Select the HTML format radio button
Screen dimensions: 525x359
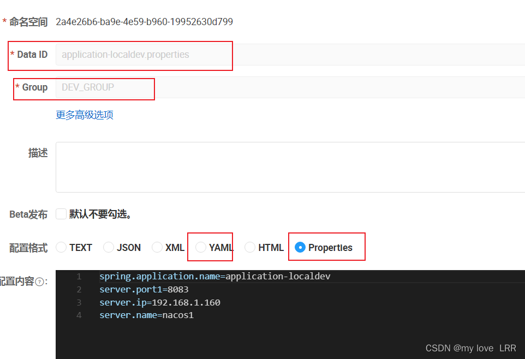pyautogui.click(x=250, y=248)
